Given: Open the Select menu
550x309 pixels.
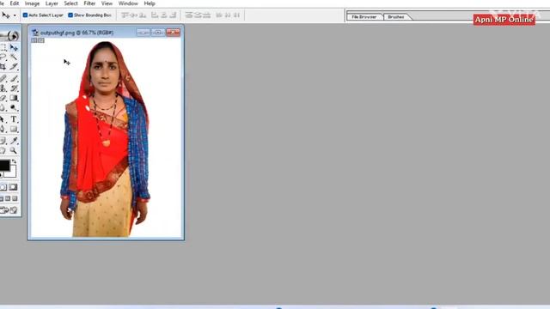Looking at the screenshot, I should [x=70, y=3].
